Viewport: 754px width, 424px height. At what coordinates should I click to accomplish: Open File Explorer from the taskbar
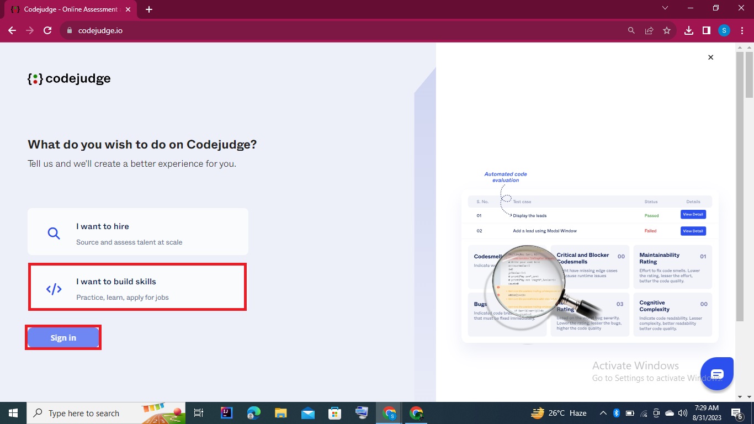tap(281, 413)
